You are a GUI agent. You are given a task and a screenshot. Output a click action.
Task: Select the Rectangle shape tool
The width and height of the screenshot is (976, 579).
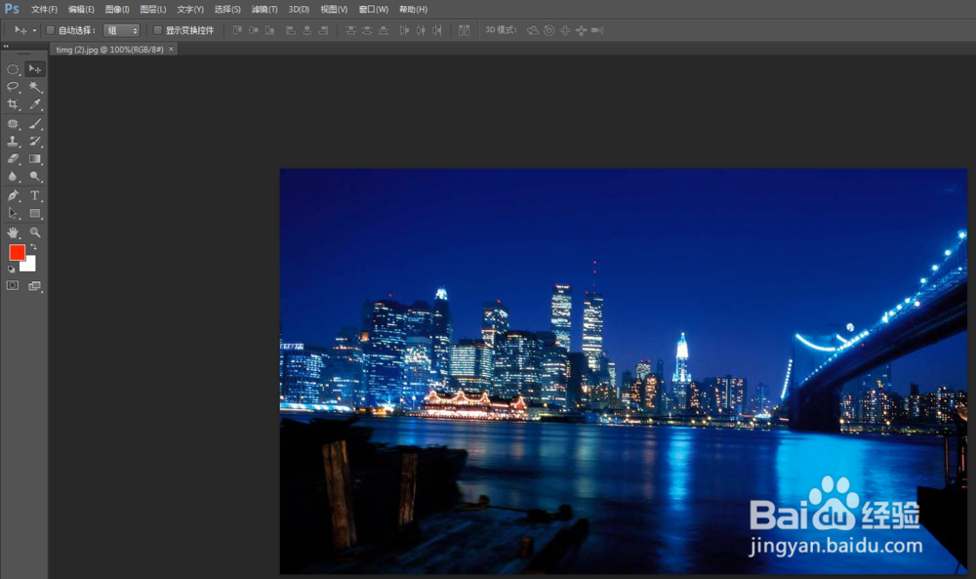(x=35, y=214)
